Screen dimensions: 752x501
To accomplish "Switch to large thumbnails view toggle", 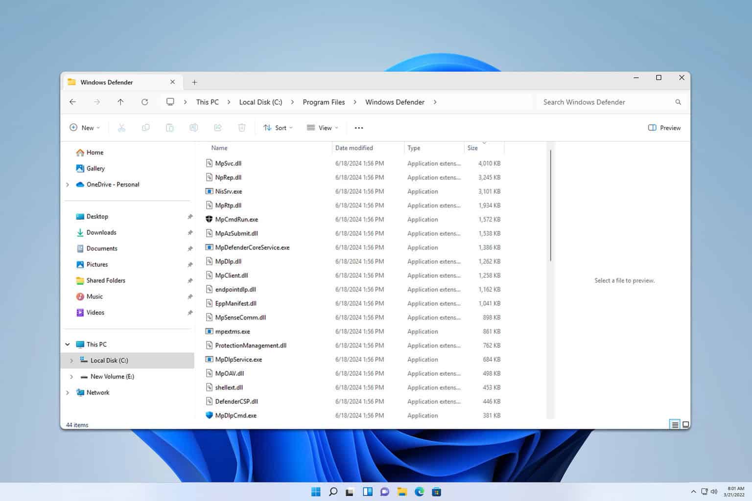I will [x=686, y=425].
